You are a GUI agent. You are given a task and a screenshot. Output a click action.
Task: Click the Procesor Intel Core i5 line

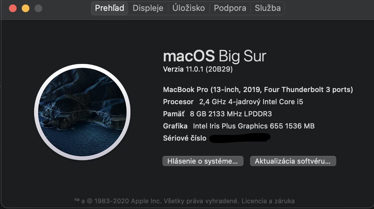233,102
